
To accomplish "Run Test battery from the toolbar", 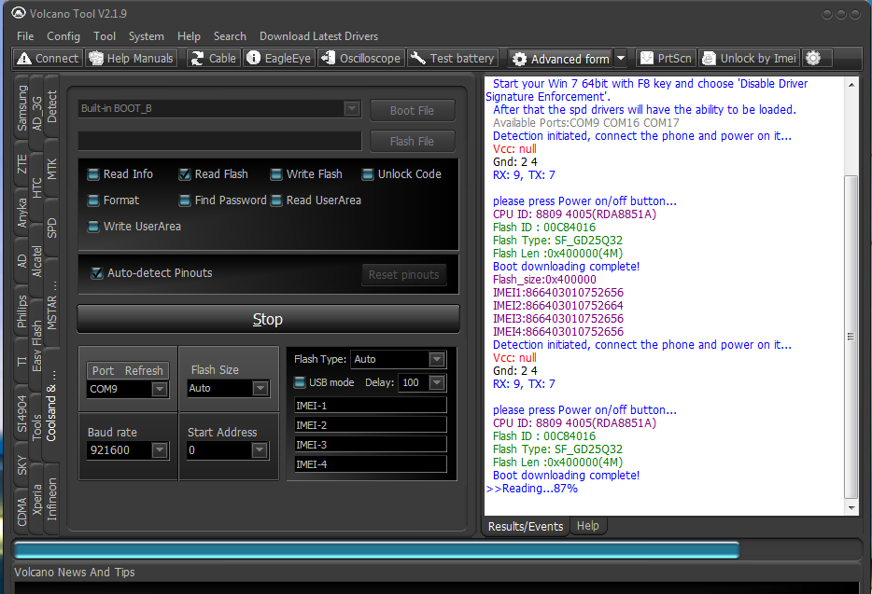I will 452,59.
